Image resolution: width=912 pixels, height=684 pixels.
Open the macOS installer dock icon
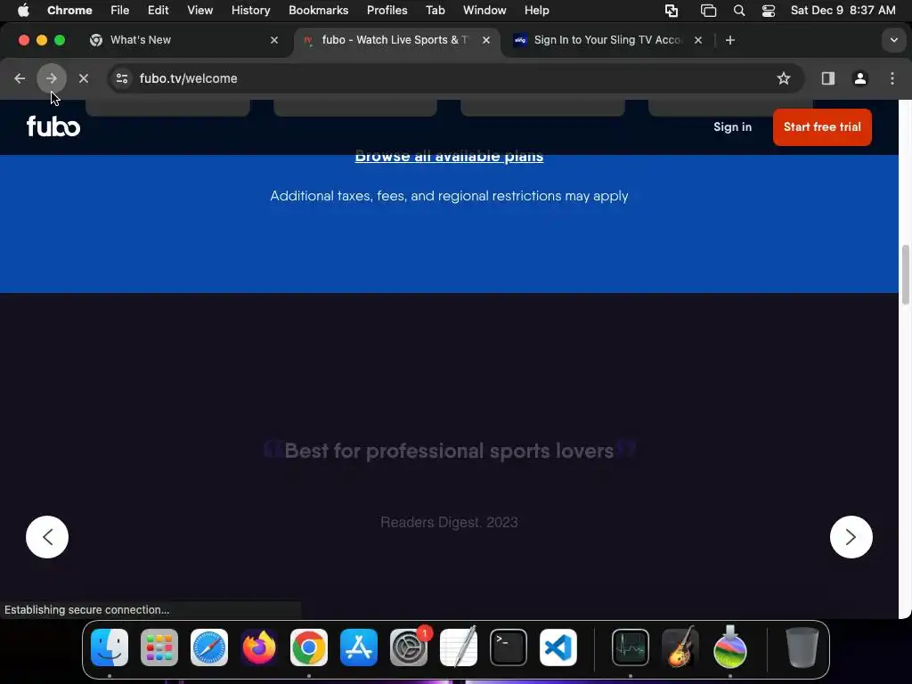pyautogui.click(x=730, y=647)
